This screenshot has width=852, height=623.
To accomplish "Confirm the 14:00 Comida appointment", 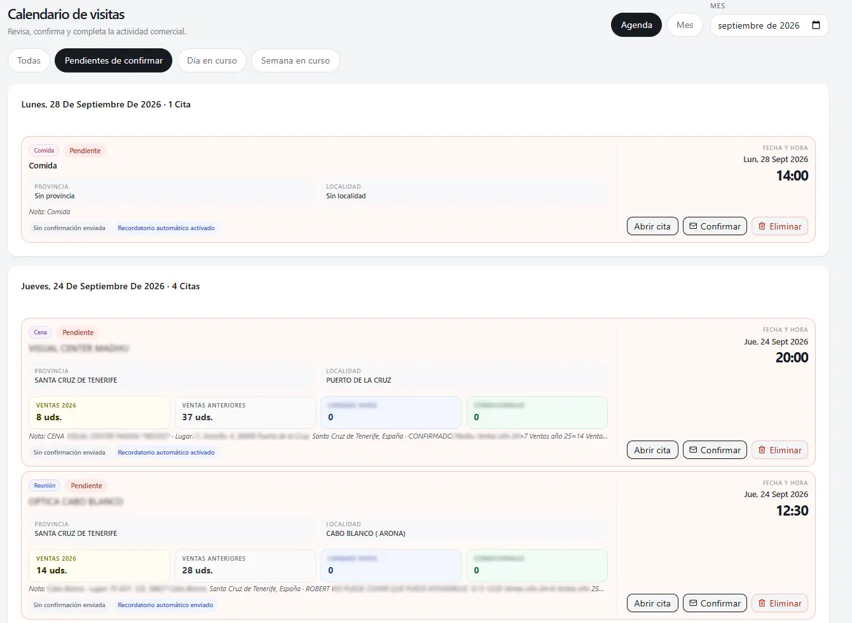I will click(x=715, y=226).
